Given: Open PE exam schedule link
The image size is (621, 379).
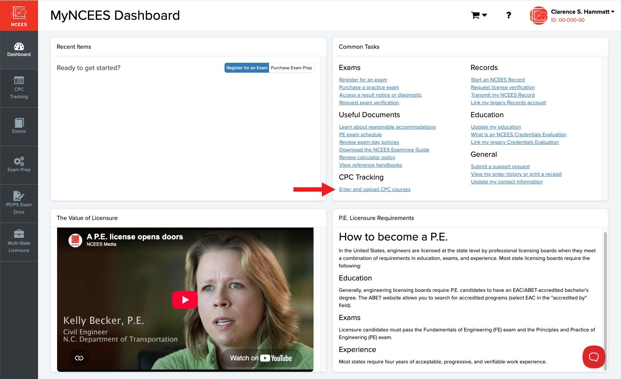Looking at the screenshot, I should [360, 135].
